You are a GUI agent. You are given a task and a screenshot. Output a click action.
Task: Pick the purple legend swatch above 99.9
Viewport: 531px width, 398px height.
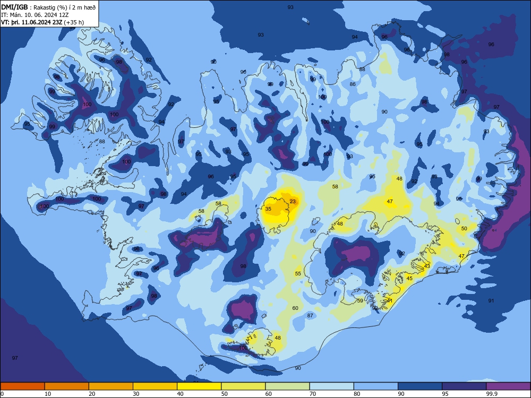[508, 386]
